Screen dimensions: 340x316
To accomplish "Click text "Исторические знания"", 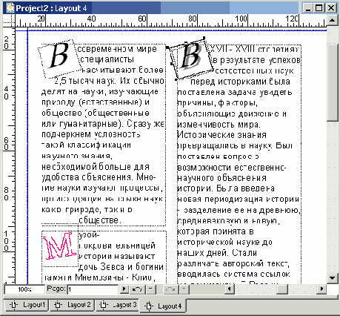I will coord(221,135).
